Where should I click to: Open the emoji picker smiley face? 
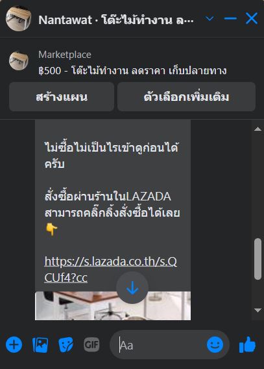[x=215, y=344]
